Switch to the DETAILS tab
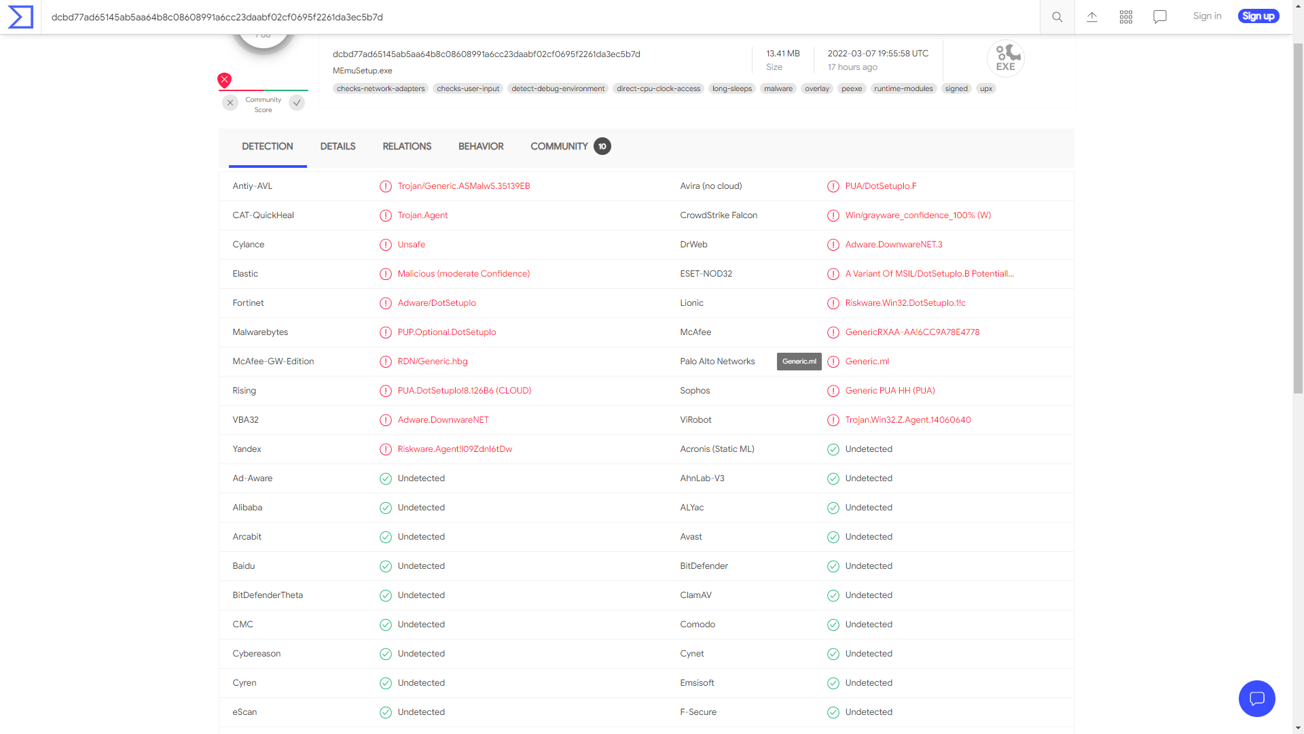Screen dimensions: 1304x734 (x=338, y=147)
